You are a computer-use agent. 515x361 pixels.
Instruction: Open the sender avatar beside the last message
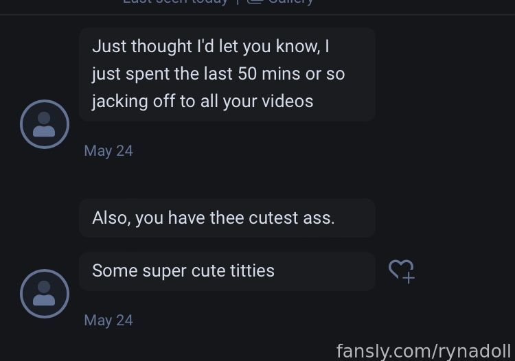point(45,294)
